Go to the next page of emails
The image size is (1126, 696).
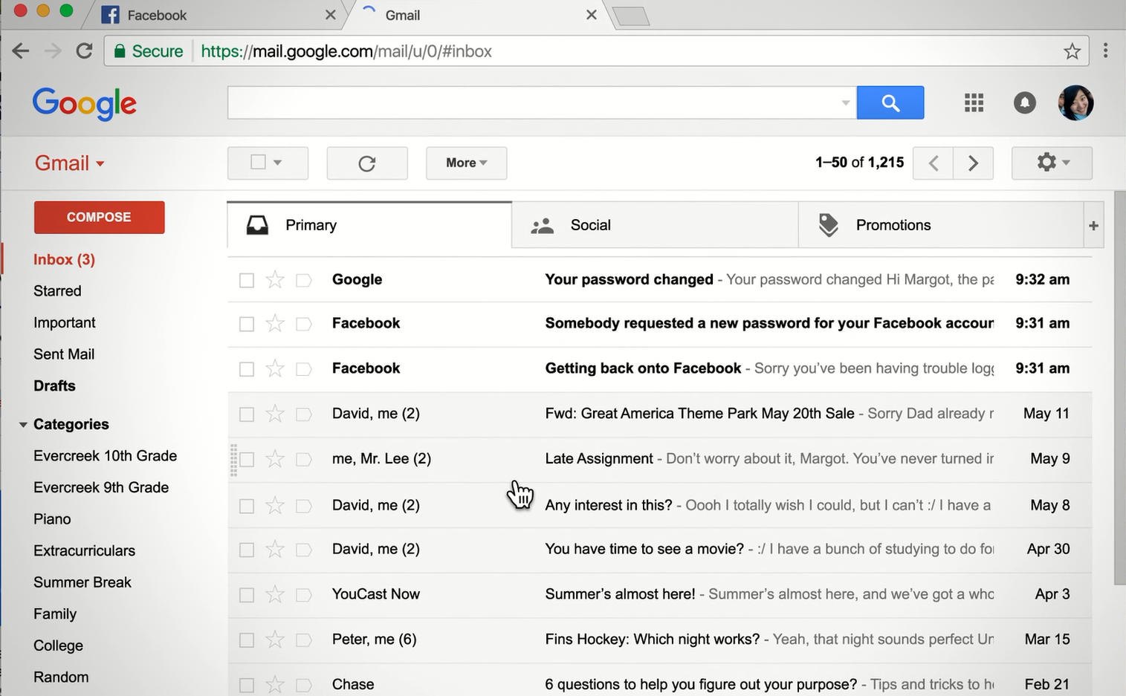pyautogui.click(x=973, y=163)
